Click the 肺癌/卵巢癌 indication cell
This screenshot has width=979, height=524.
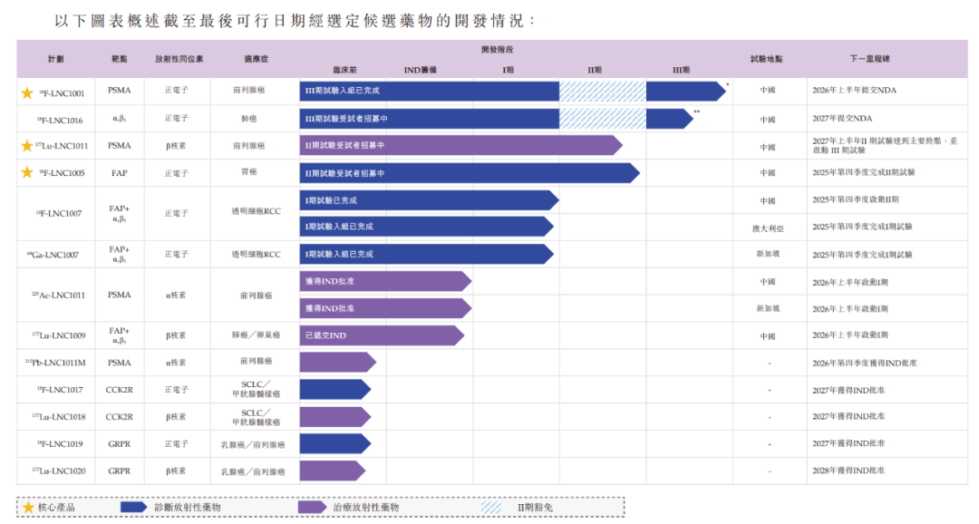coord(256,335)
